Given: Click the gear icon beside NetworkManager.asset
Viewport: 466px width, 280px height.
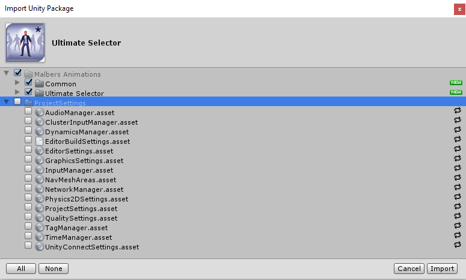Looking at the screenshot, I should pos(39,189).
